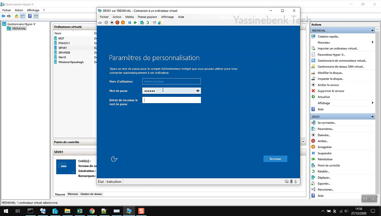
Task: Open Chrome from the taskbar
Action: point(92,211)
